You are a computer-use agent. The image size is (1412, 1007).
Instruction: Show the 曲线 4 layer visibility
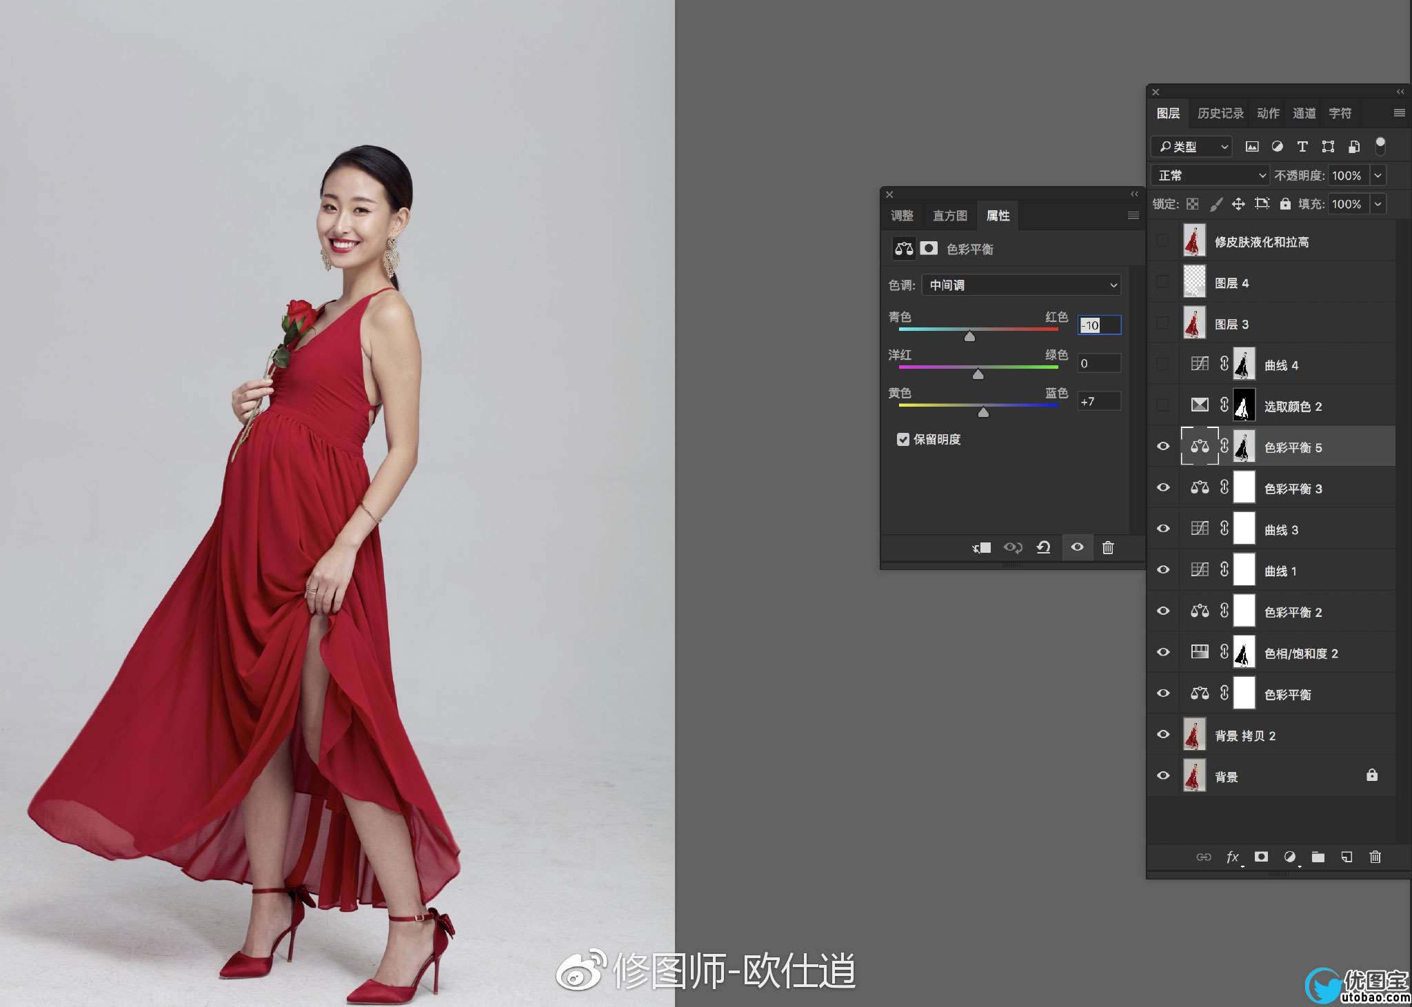[x=1163, y=364]
